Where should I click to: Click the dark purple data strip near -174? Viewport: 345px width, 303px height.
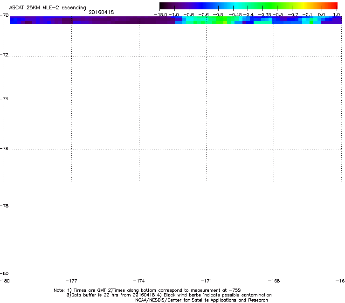tap(139, 20)
